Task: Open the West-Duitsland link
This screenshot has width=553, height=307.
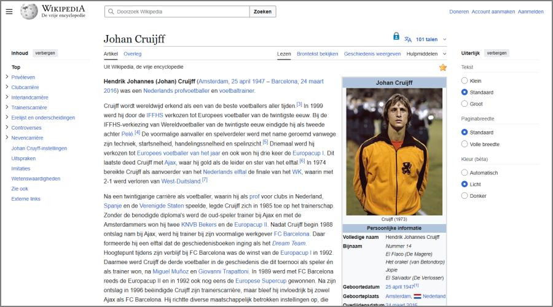Action: pyautogui.click(x=181, y=181)
